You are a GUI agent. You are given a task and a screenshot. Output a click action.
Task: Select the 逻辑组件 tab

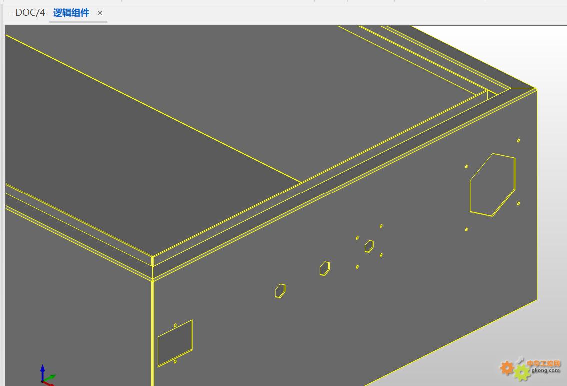pyautogui.click(x=71, y=13)
